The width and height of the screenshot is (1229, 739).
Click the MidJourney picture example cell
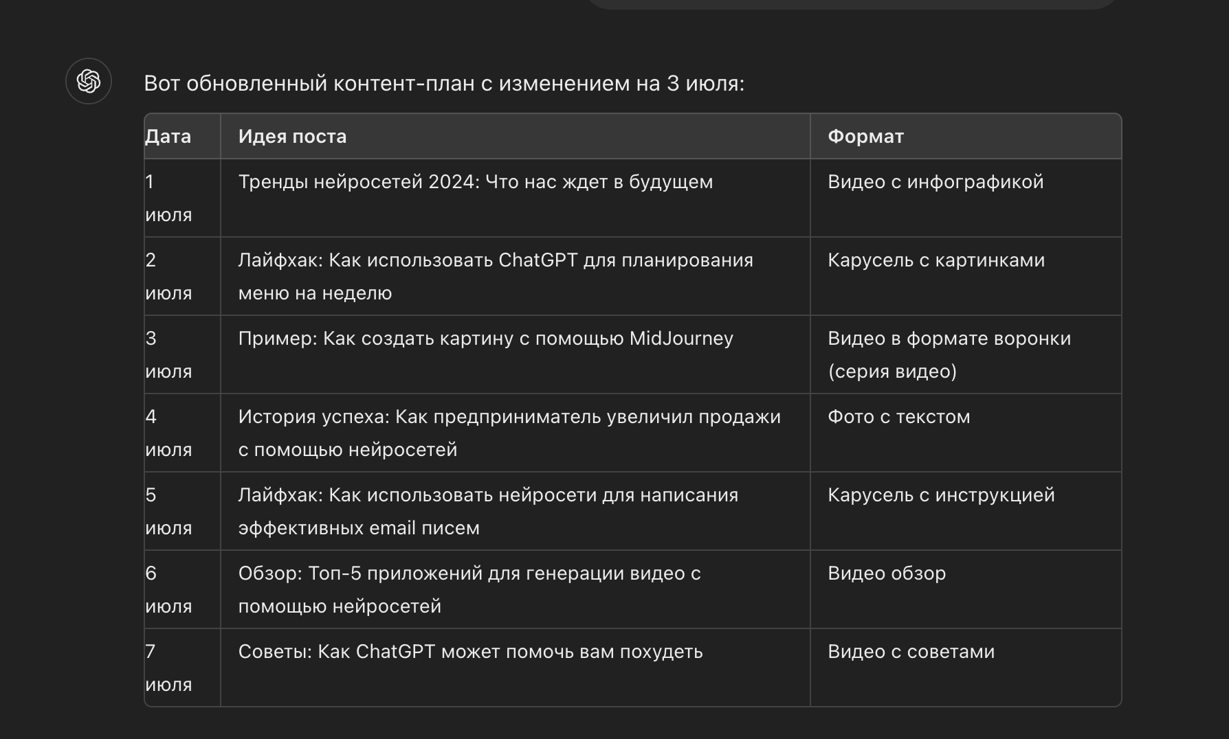point(516,355)
